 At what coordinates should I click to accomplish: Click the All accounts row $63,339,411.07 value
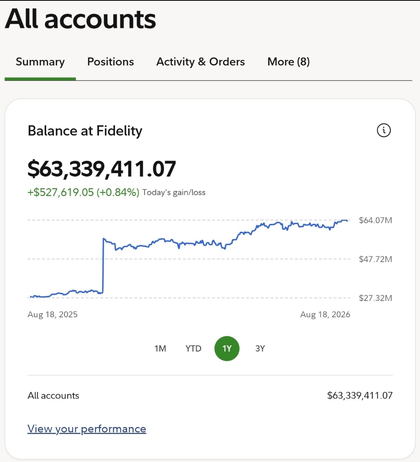point(360,395)
